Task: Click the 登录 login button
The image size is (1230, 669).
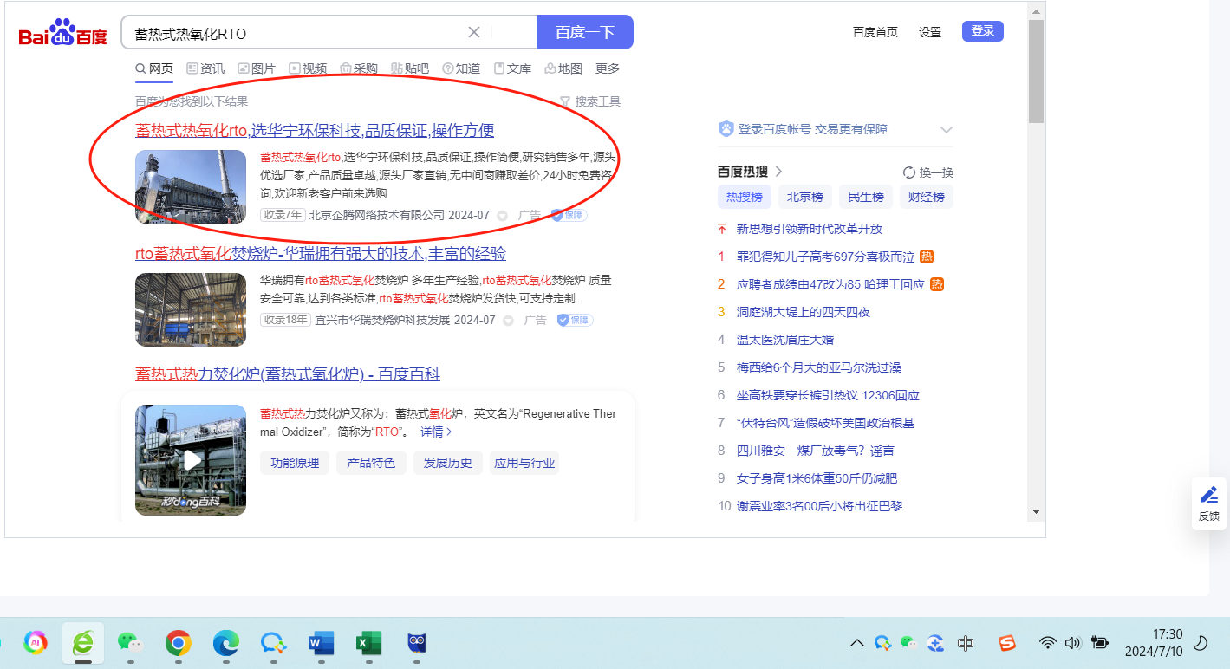Action: pyautogui.click(x=982, y=31)
